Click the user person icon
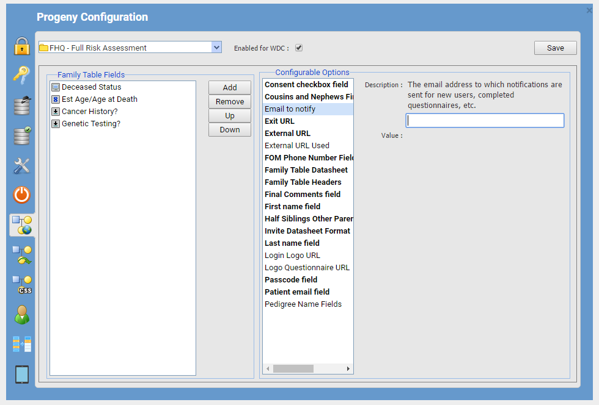The height and width of the screenshot is (405, 599). pyautogui.click(x=22, y=315)
